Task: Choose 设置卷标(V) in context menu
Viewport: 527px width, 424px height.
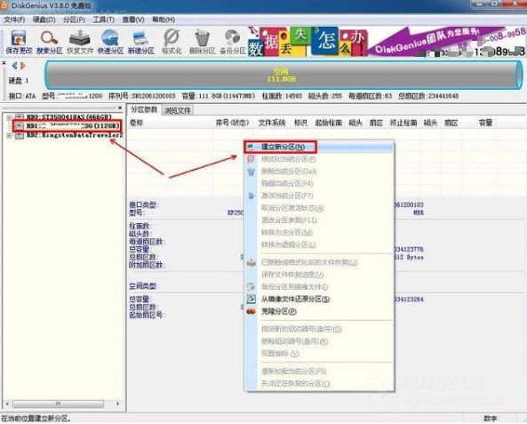Action: click(x=319, y=354)
